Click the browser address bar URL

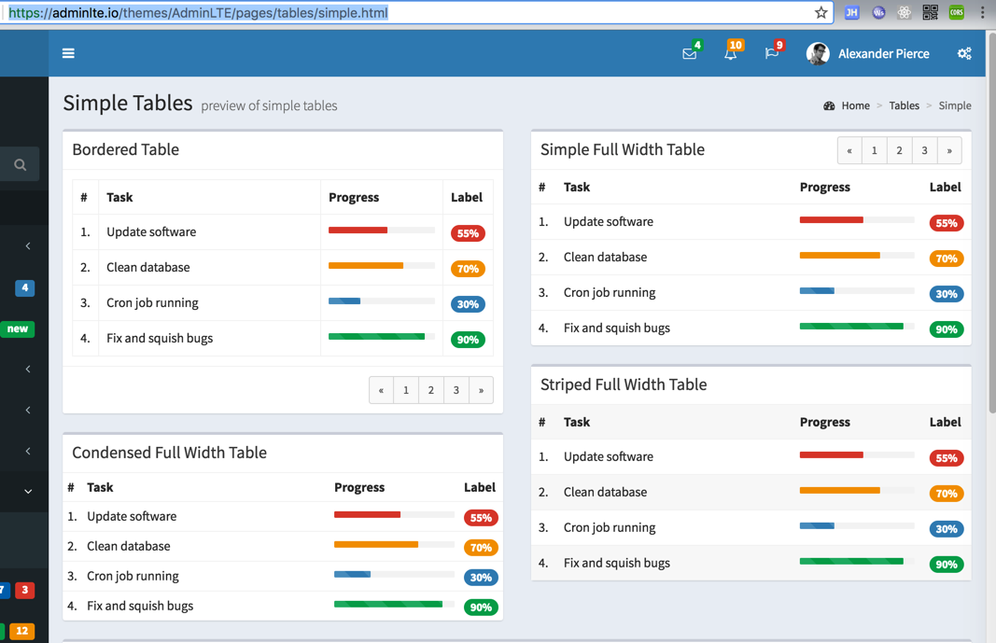point(198,13)
